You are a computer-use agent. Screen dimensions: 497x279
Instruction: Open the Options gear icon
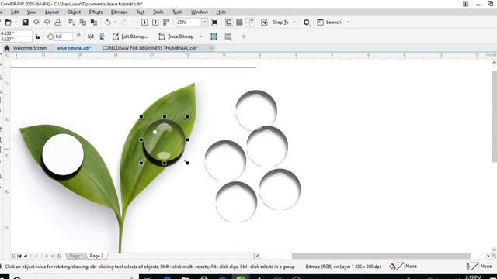306,22
